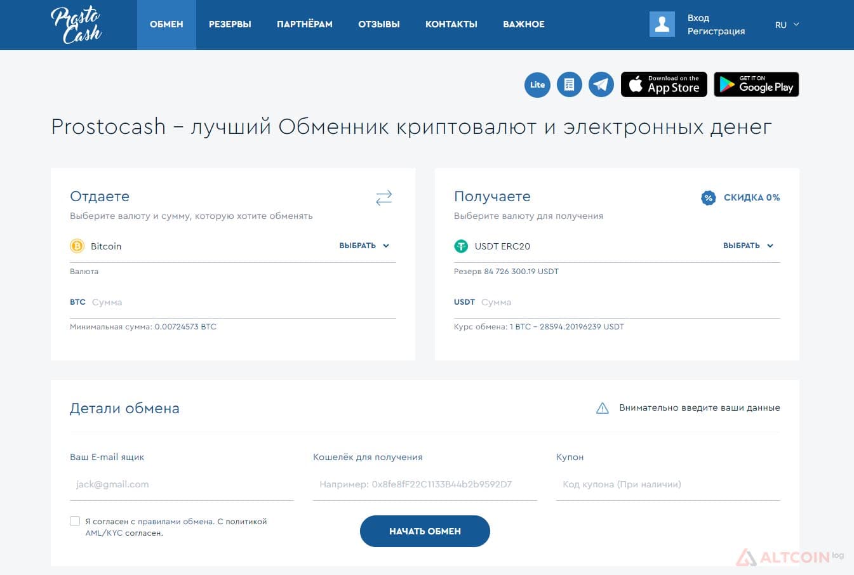The width and height of the screenshot is (854, 575).
Task: Open the ВАЖНОЕ menu item
Action: point(524,25)
